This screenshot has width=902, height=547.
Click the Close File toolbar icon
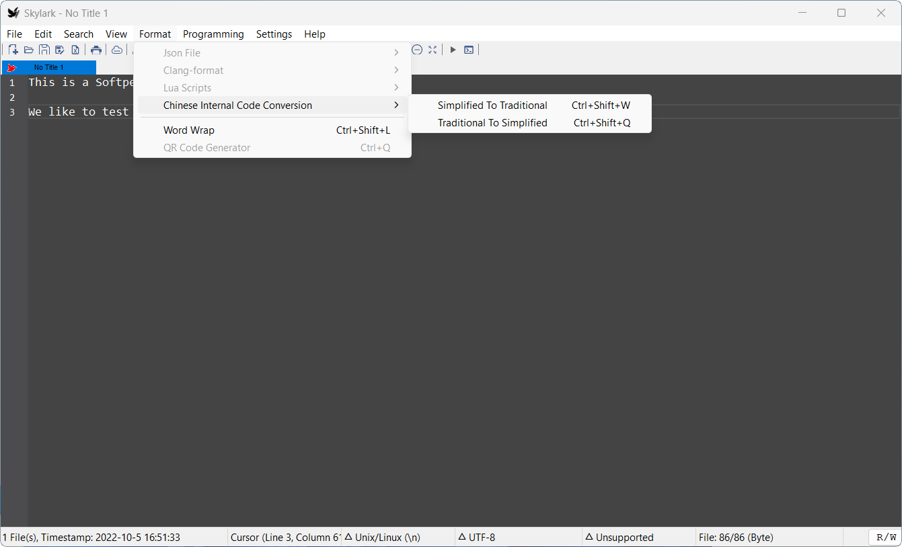[75, 50]
